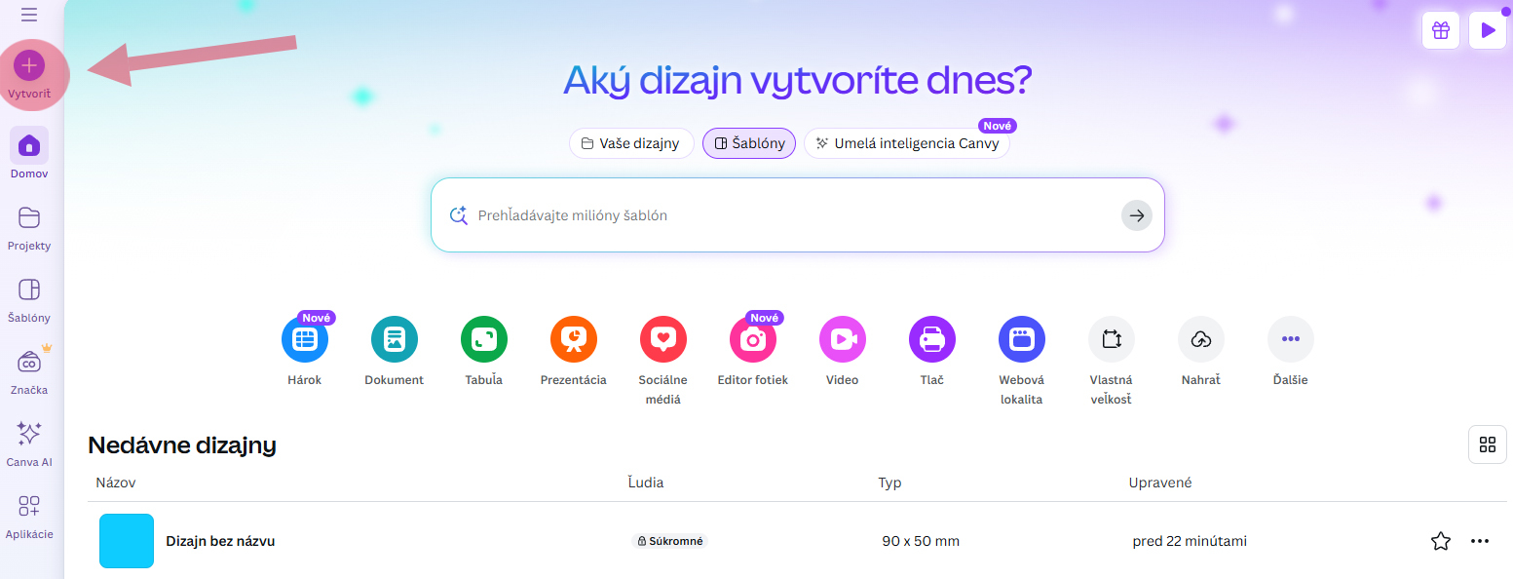Choose Vlastná veľkosť custom size

coord(1112,339)
